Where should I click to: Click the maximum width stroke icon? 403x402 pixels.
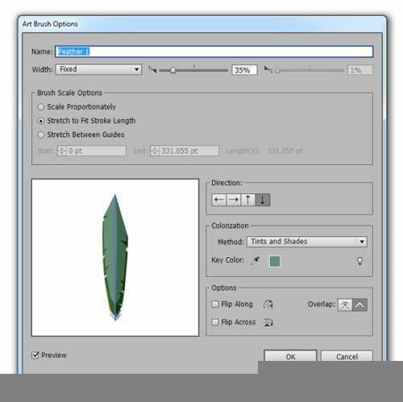coord(268,69)
